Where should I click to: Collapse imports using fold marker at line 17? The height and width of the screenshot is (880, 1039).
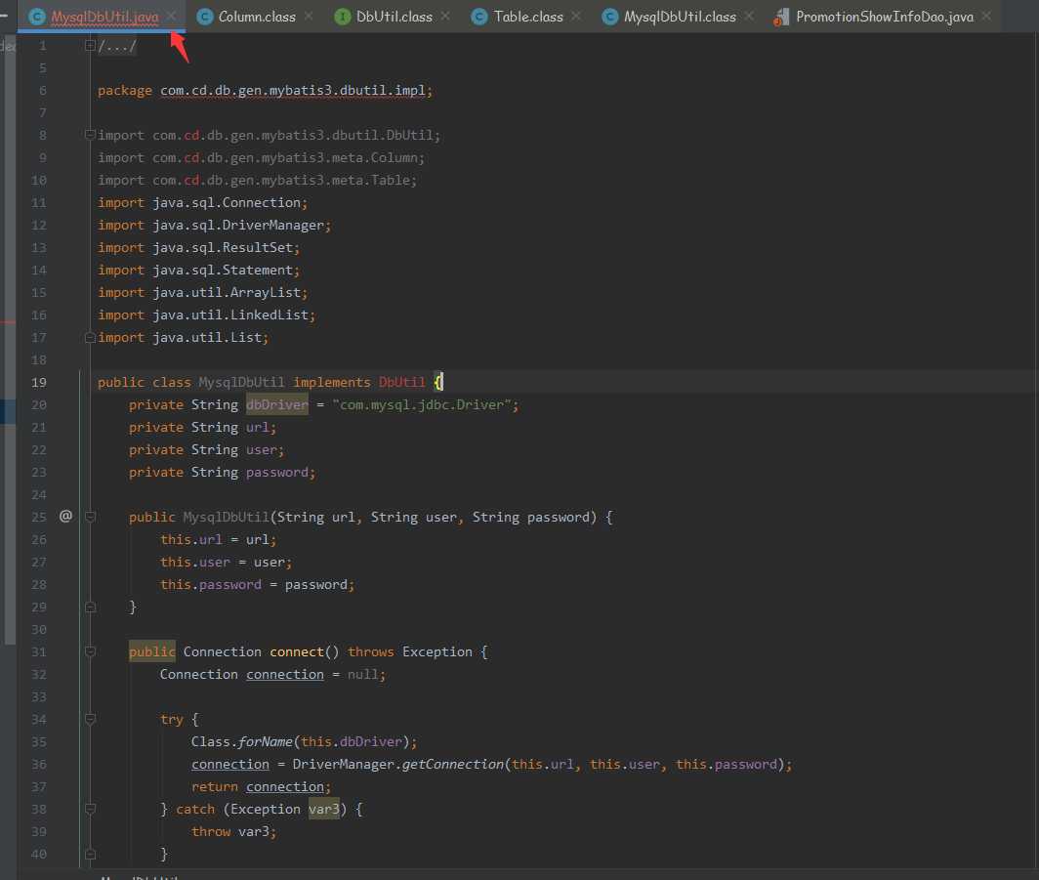(90, 338)
